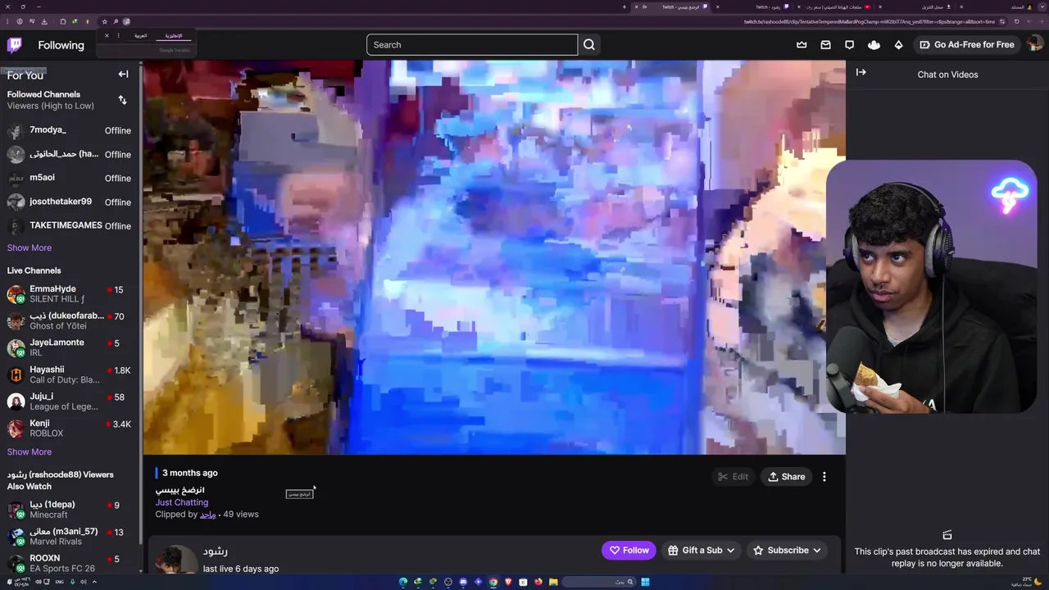
Task: Open TAKETIMEGAMES offline channel
Action: click(70, 225)
